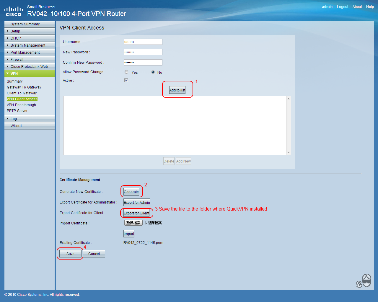Click the Generate certificate button
The image size is (378, 302).
click(x=131, y=192)
